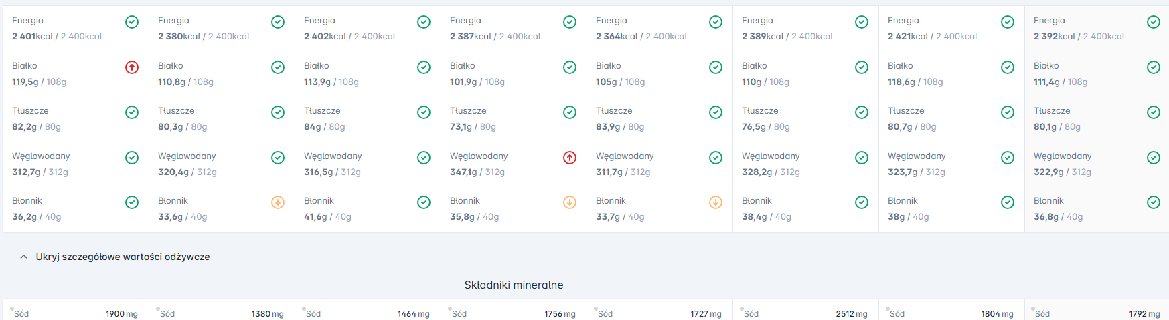Click the Składniki mineralne section heading

(x=514, y=285)
